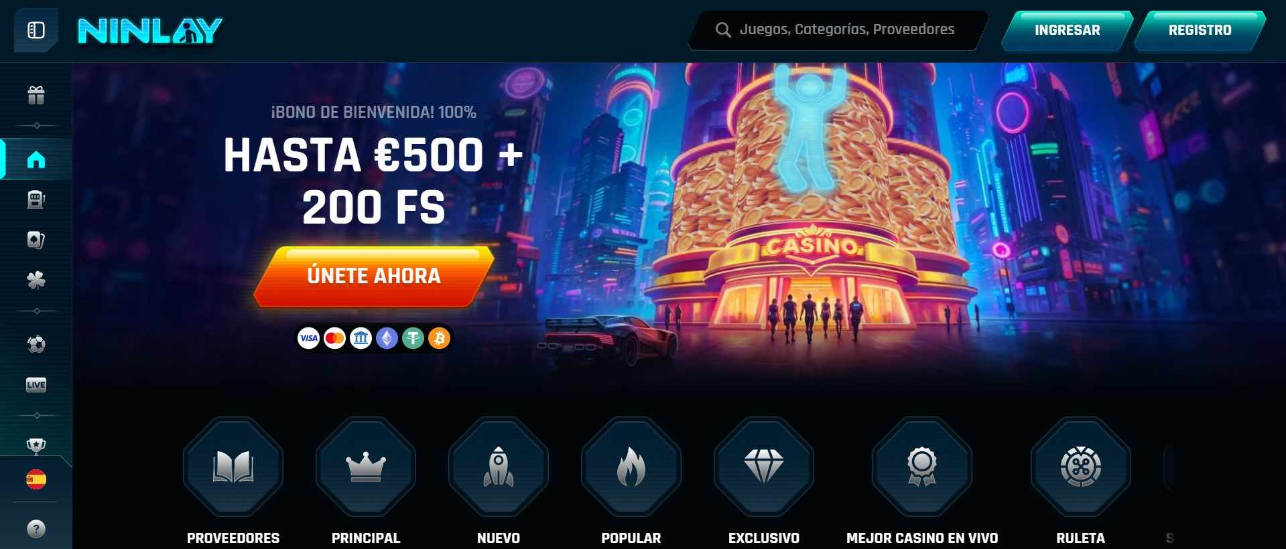Select the EXCLUSIVO diamond category
The image size is (1286, 549).
(764, 481)
